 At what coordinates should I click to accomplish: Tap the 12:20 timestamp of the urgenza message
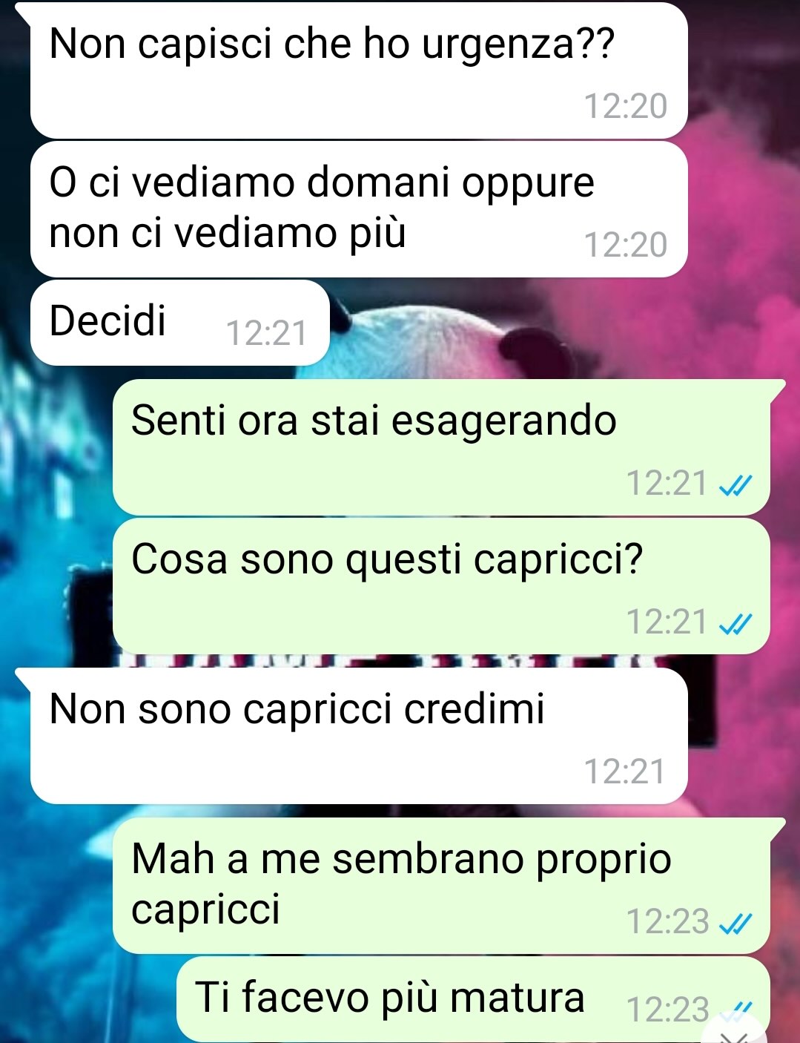[626, 106]
